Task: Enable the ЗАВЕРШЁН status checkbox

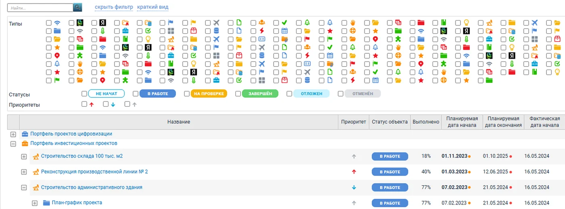Action: pos(238,94)
